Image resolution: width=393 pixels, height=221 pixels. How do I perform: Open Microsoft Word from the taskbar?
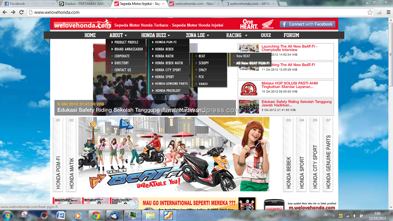(x=61, y=215)
